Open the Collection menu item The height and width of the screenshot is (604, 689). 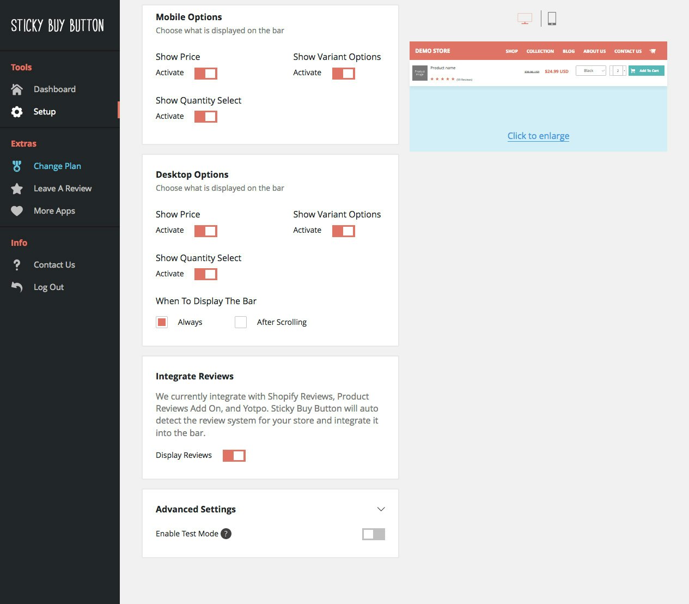pos(540,51)
